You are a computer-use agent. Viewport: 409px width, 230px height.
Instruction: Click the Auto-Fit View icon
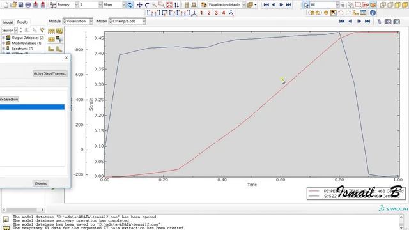click(x=169, y=4)
